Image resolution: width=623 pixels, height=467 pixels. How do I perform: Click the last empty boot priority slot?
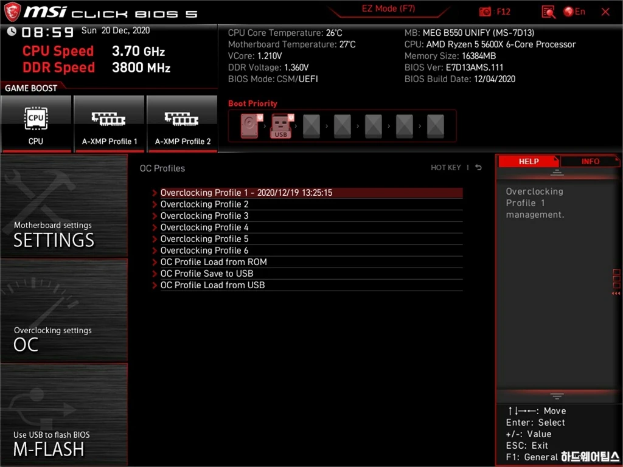[x=436, y=126]
